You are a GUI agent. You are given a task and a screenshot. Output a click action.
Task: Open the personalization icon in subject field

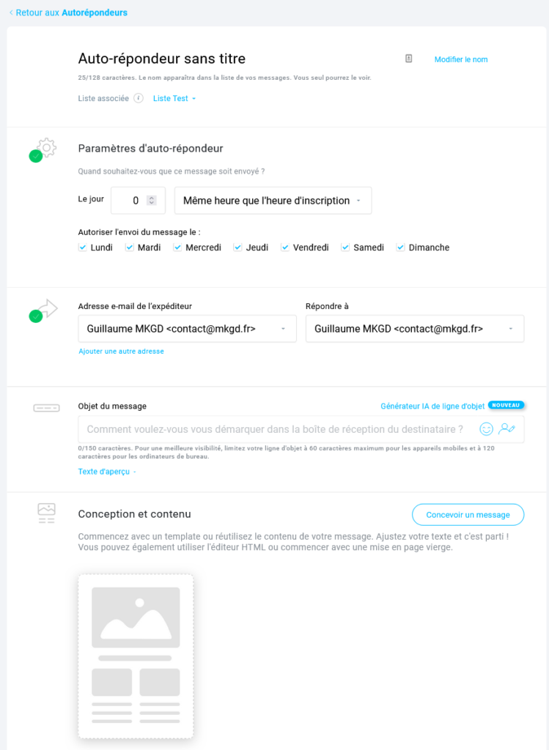coord(506,429)
